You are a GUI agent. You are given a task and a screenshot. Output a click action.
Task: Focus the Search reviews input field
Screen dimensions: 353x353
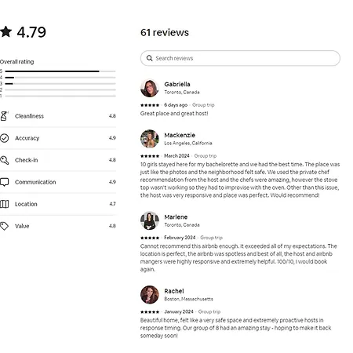point(240,58)
